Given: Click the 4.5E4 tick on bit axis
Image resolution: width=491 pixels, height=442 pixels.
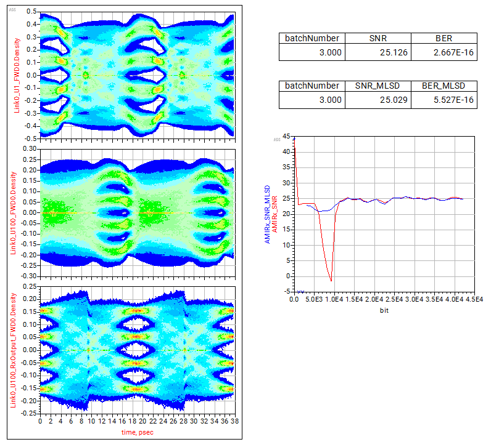Looking at the screenshot, I should pyautogui.click(x=475, y=299).
